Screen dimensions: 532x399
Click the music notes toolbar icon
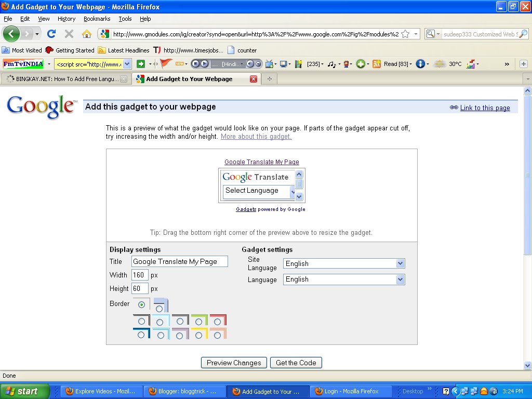(x=331, y=64)
